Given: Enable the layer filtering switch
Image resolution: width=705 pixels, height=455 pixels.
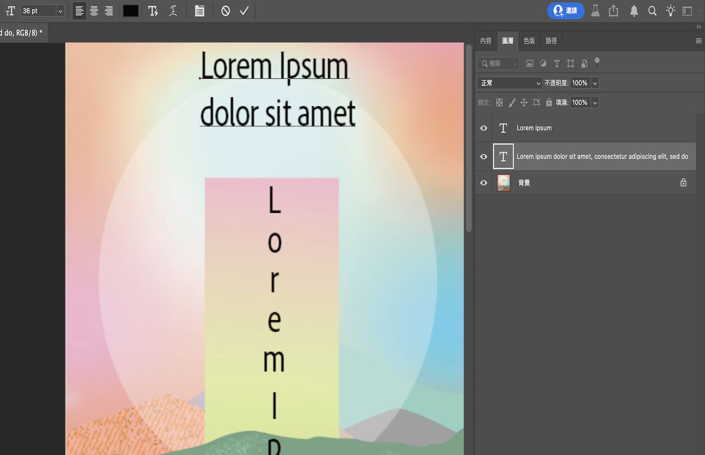Looking at the screenshot, I should pos(597,63).
